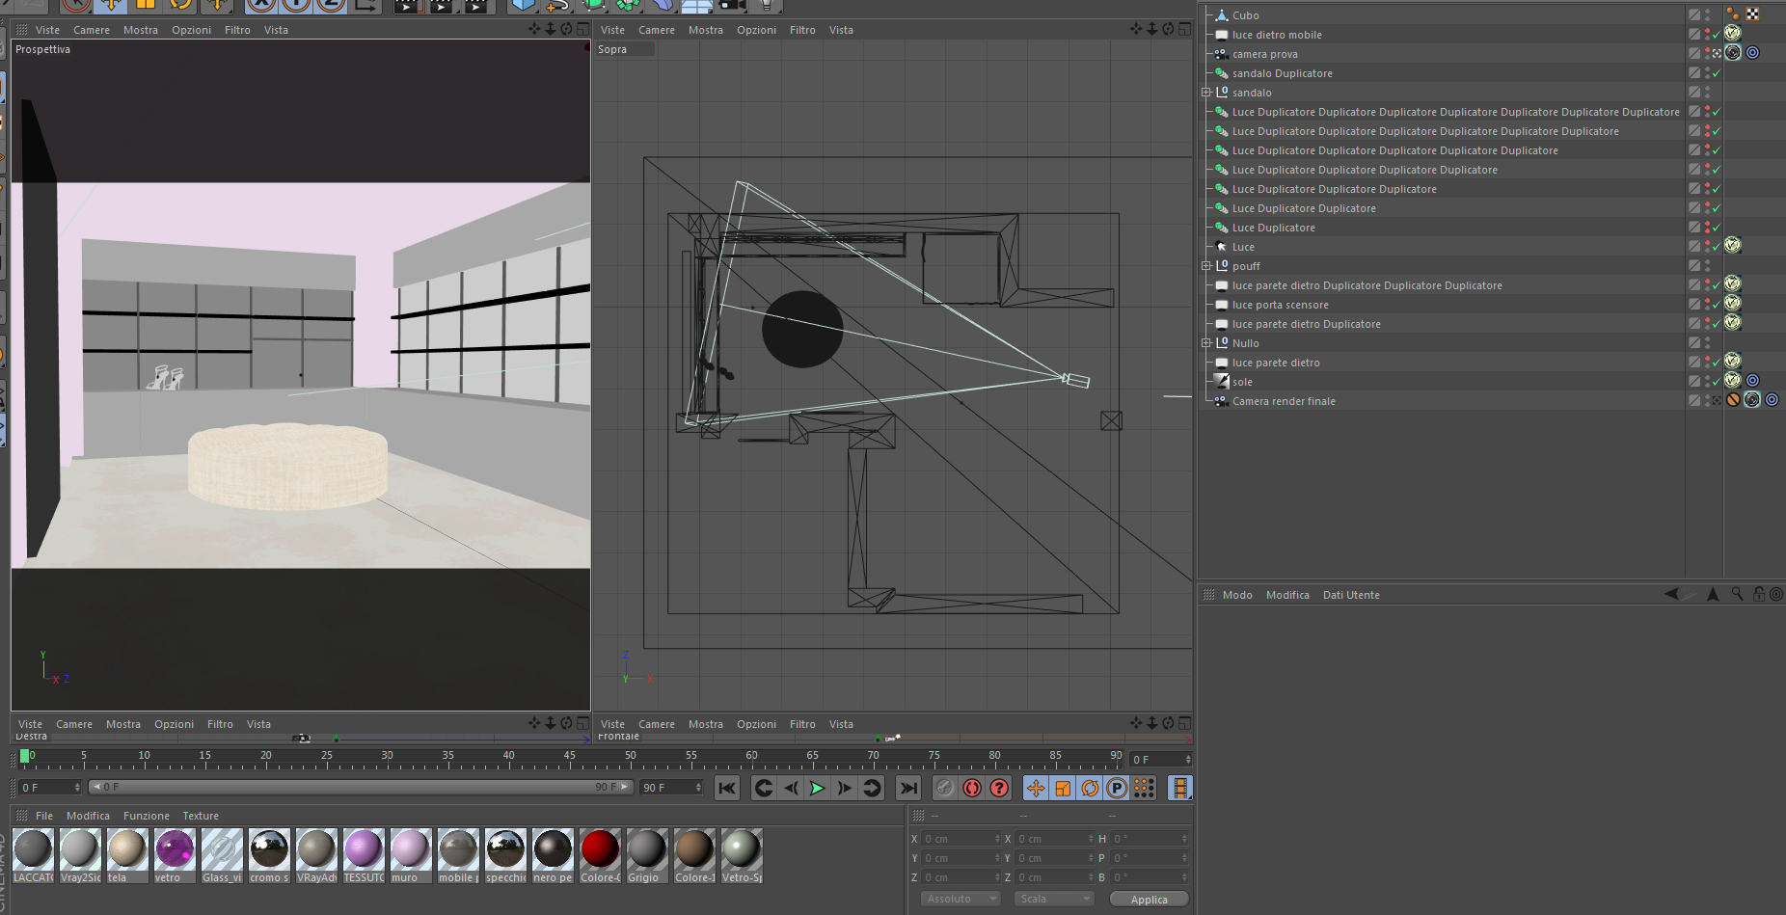This screenshot has height=915, width=1786.
Task: Expand the sandalo object hierarchy
Action: [1205, 93]
